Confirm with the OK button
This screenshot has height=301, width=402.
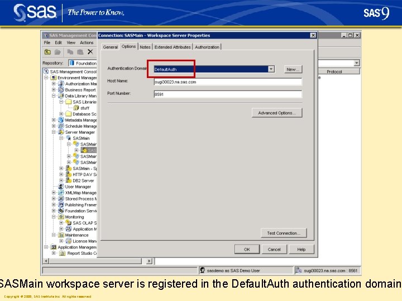247,249
